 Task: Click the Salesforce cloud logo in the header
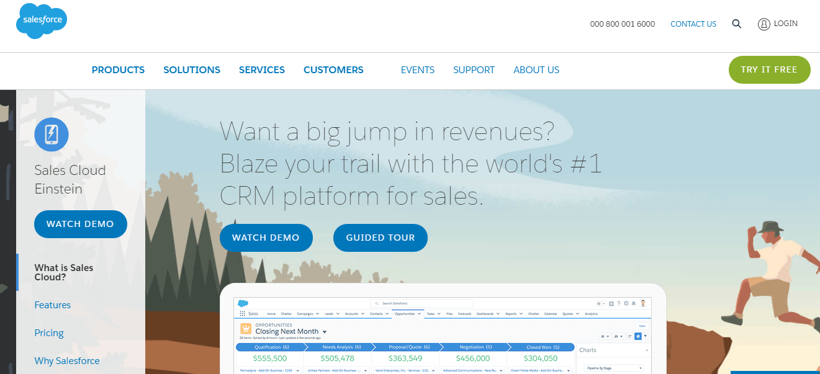41,21
